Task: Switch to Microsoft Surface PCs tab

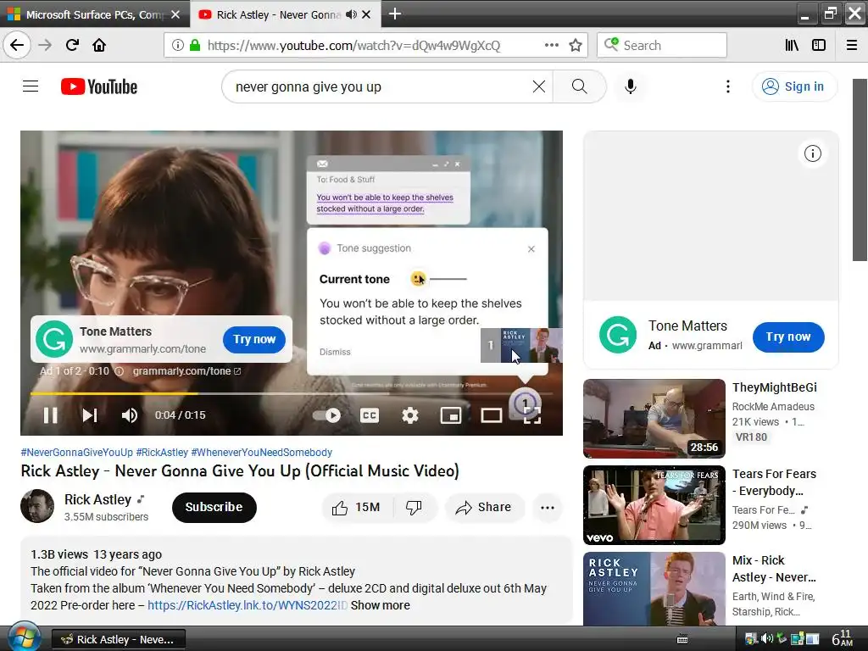Action: pos(94,14)
